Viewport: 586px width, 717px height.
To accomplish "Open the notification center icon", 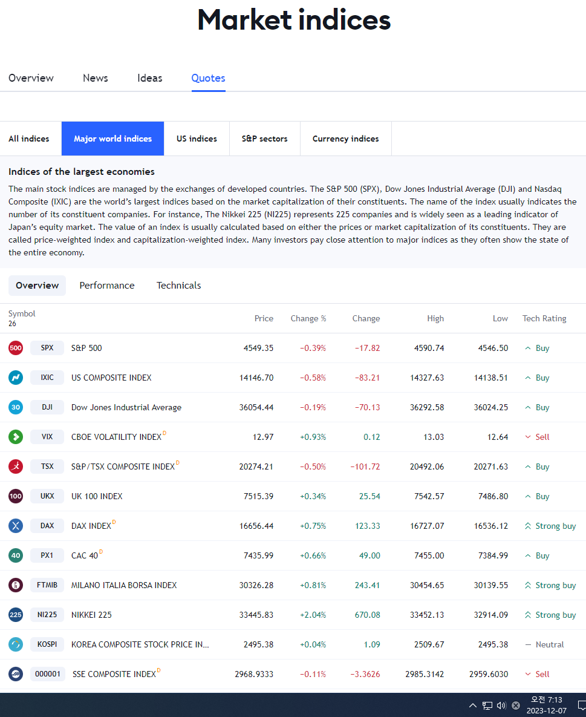I will [581, 705].
